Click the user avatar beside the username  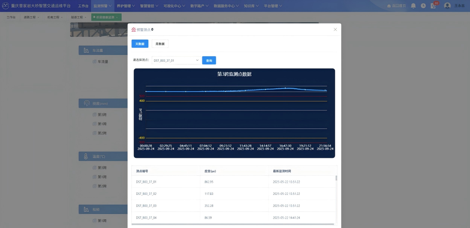(x=447, y=6)
